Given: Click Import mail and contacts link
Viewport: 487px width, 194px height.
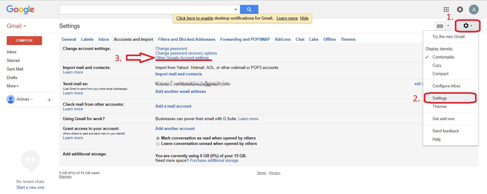Looking at the screenshot, I should click(179, 74).
